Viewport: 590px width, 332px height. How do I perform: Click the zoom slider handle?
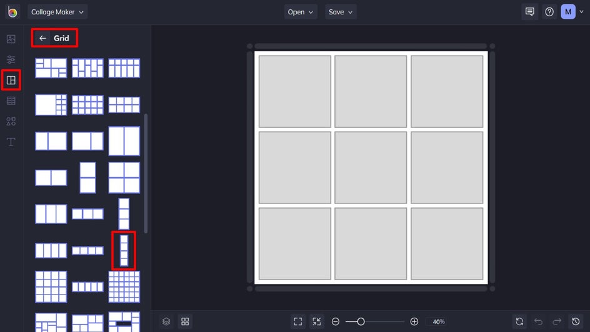[x=361, y=321]
